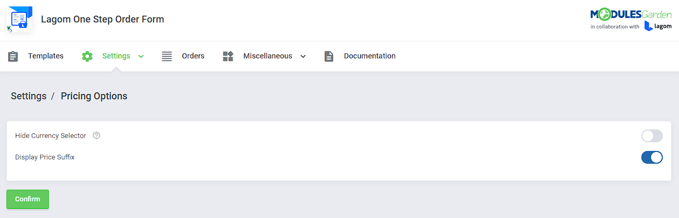The height and width of the screenshot is (218, 679).
Task: Click the Miscellaneous widgets icon
Action: pyautogui.click(x=228, y=56)
